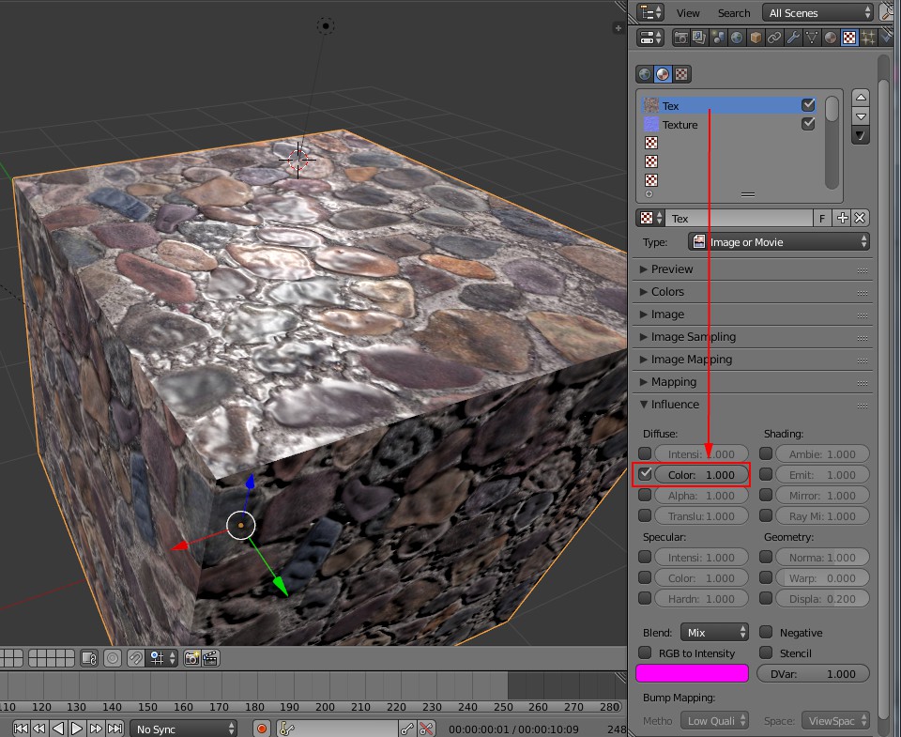
Task: Click the play animation forward button
Action: pyautogui.click(x=77, y=728)
